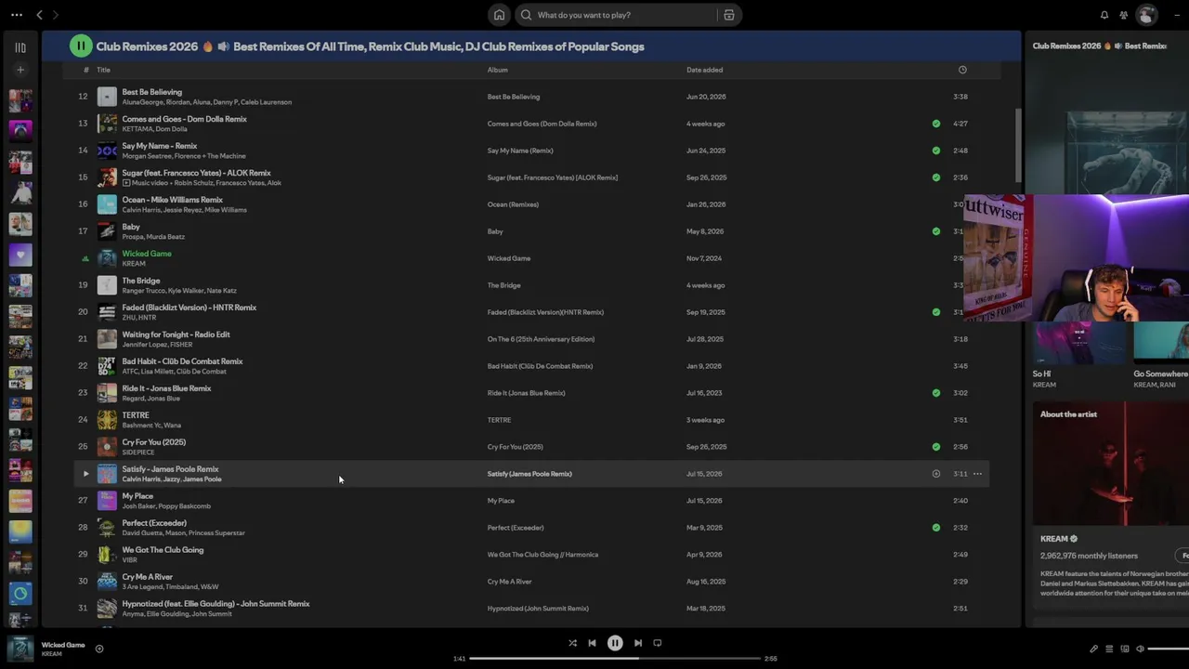1189x669 pixels.
Task: Skip to the previous track
Action: point(592,643)
